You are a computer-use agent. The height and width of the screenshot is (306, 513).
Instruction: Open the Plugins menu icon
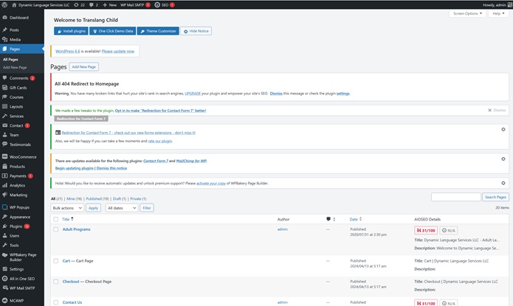click(5, 226)
